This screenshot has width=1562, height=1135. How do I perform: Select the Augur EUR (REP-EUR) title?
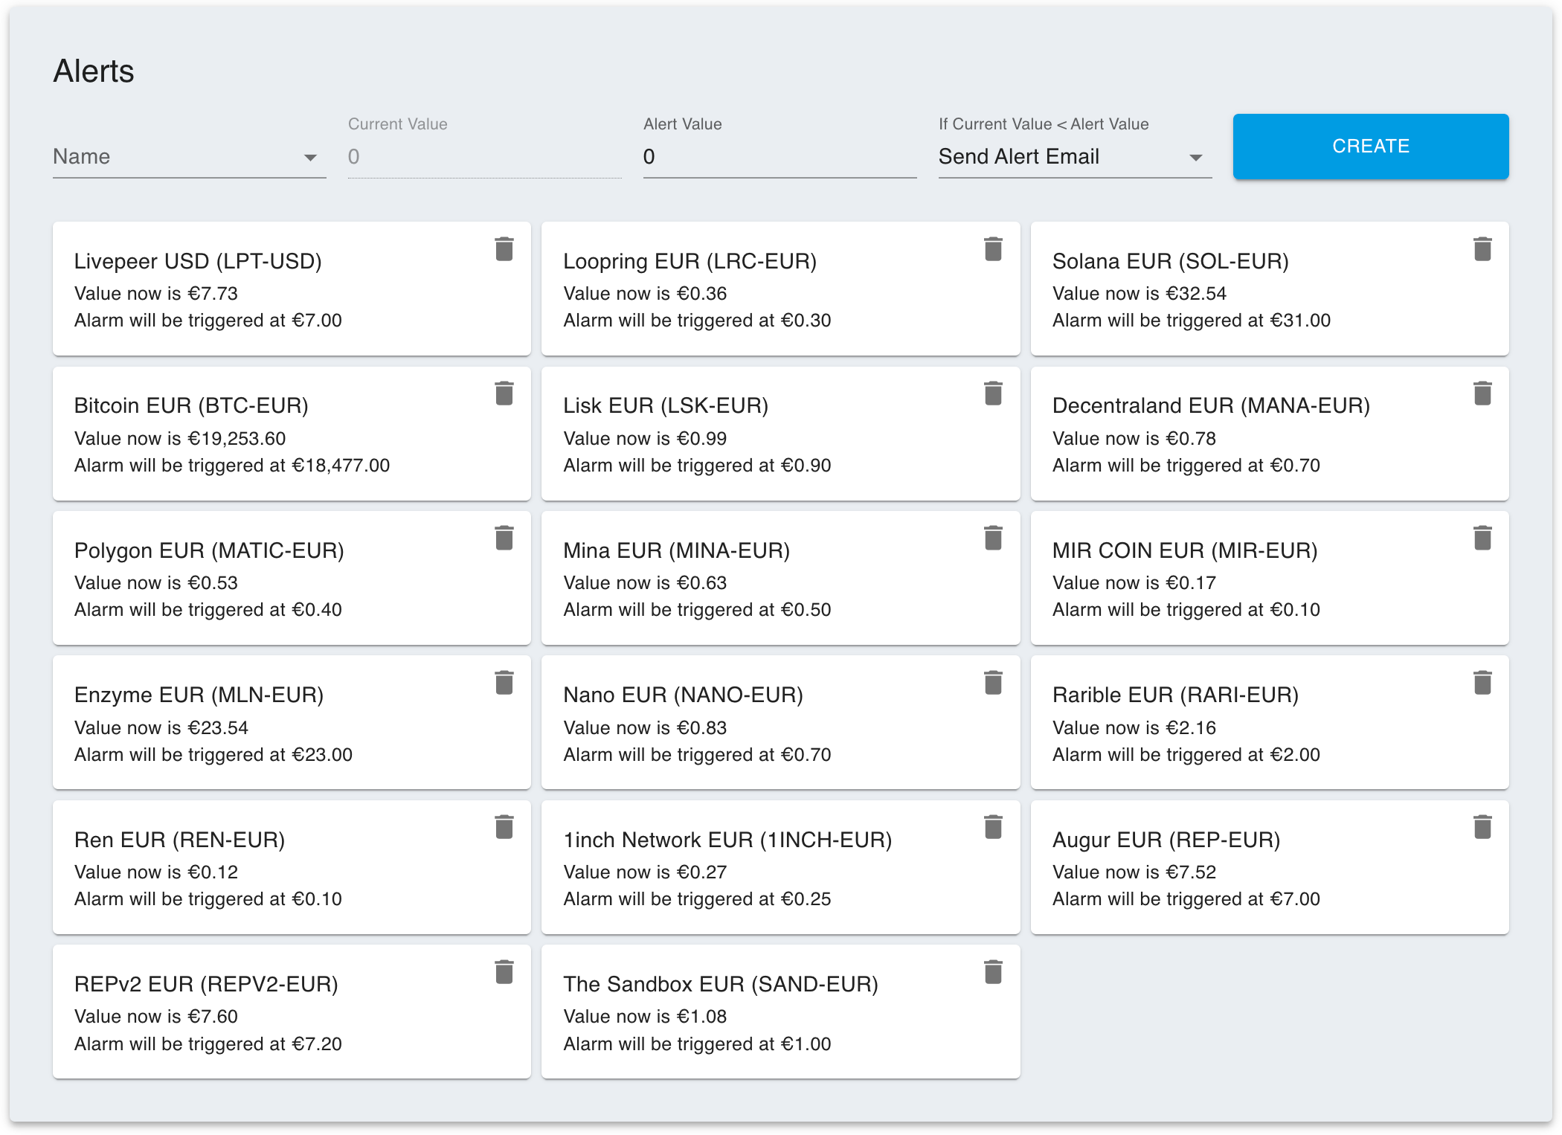[1166, 840]
